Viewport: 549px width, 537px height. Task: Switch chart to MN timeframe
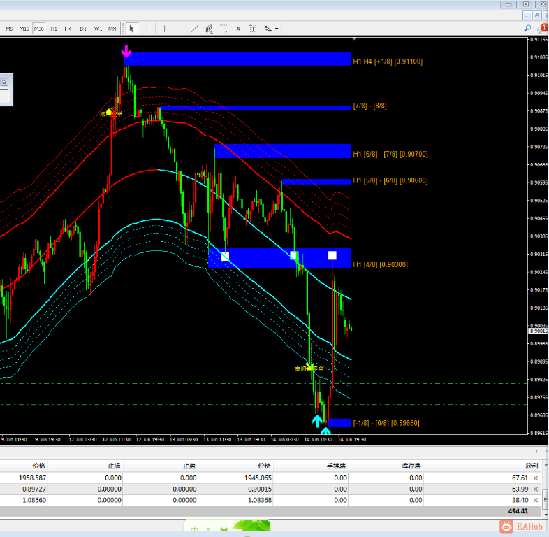pyautogui.click(x=112, y=29)
